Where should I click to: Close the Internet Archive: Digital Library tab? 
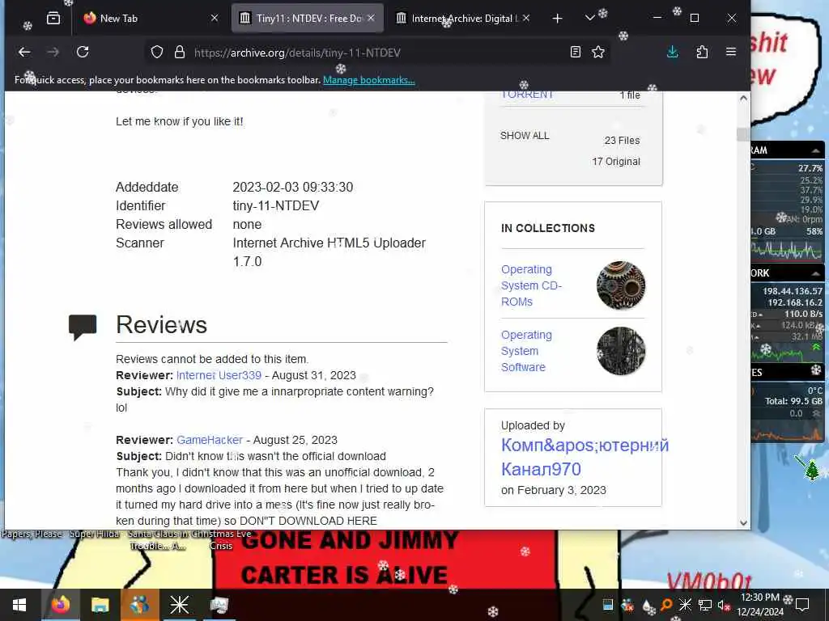coord(526,18)
